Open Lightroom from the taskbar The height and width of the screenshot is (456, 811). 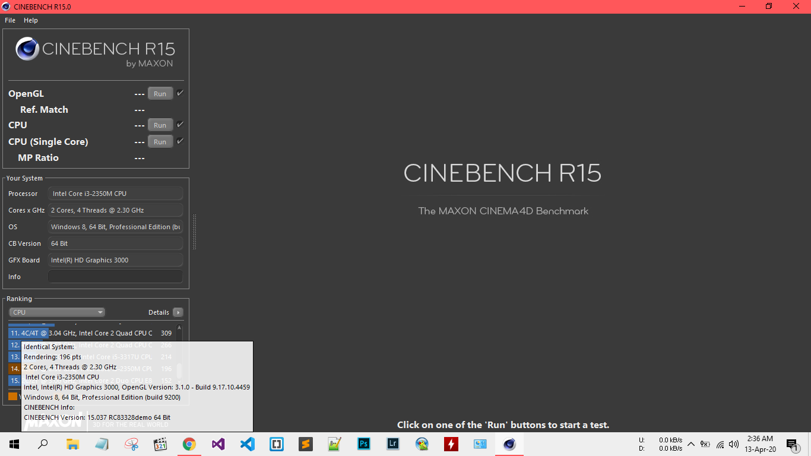pos(393,444)
